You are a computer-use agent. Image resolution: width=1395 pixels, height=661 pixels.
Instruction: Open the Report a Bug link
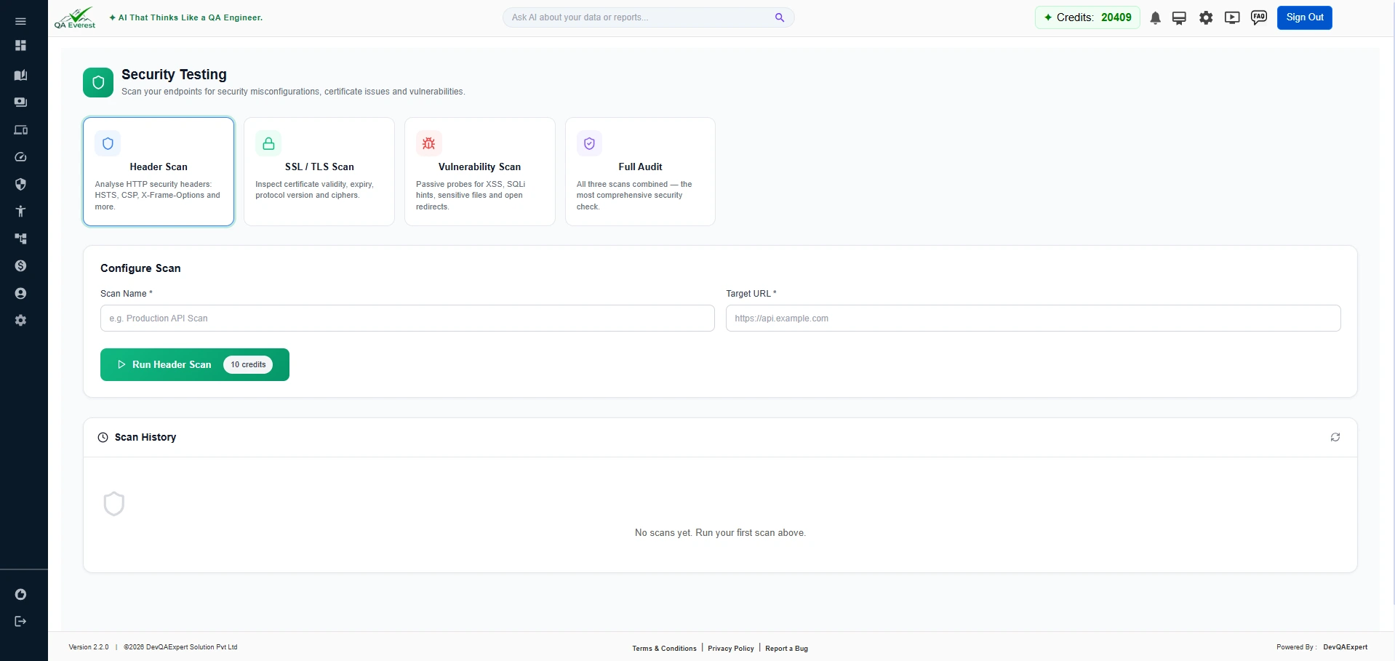point(786,648)
